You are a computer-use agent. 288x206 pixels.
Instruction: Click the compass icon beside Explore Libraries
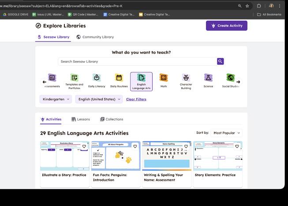38,26
